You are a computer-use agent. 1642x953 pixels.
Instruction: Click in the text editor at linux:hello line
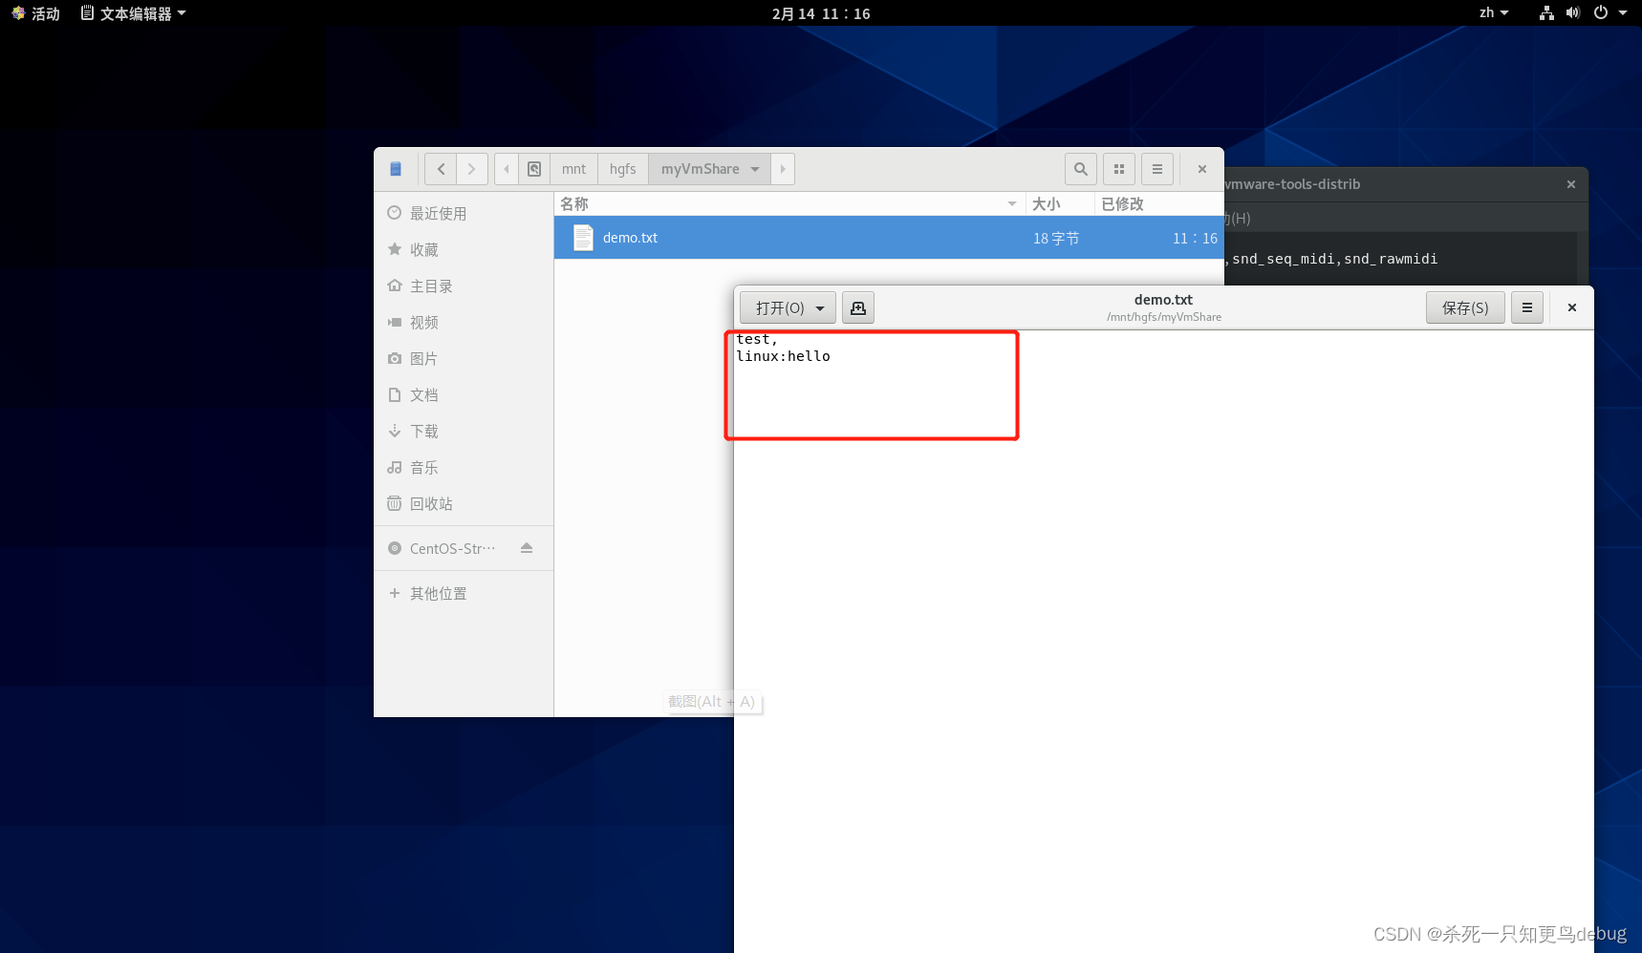click(x=784, y=356)
